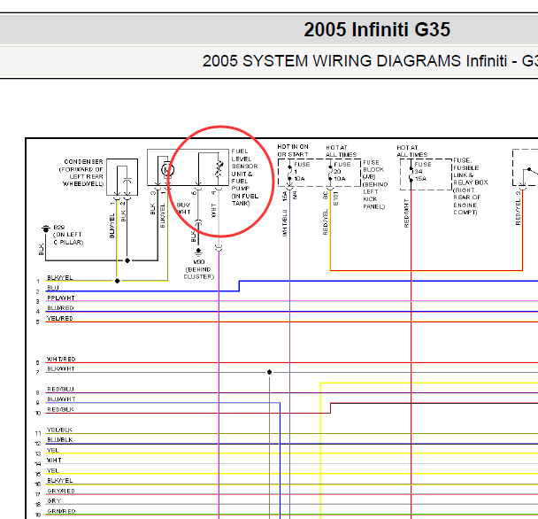Select the "FUEL LEVEL SENSOR UNIT & FUEL PUMP" label
The width and height of the screenshot is (538, 519).
pos(244,177)
